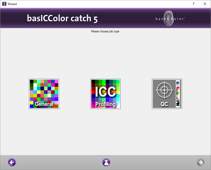
Task: Switch to expert mode at bottom center
Action: point(106,162)
